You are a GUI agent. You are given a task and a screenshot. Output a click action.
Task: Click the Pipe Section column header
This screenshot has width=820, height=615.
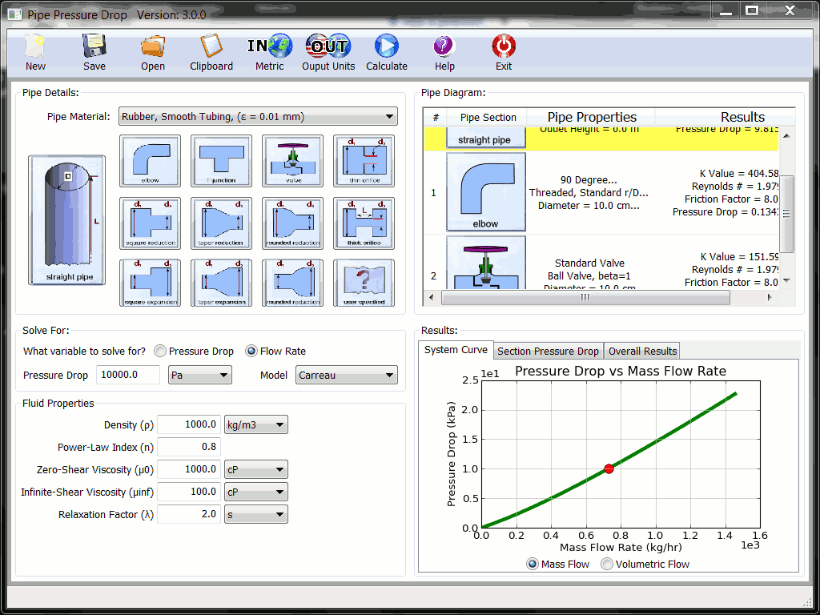(x=488, y=117)
